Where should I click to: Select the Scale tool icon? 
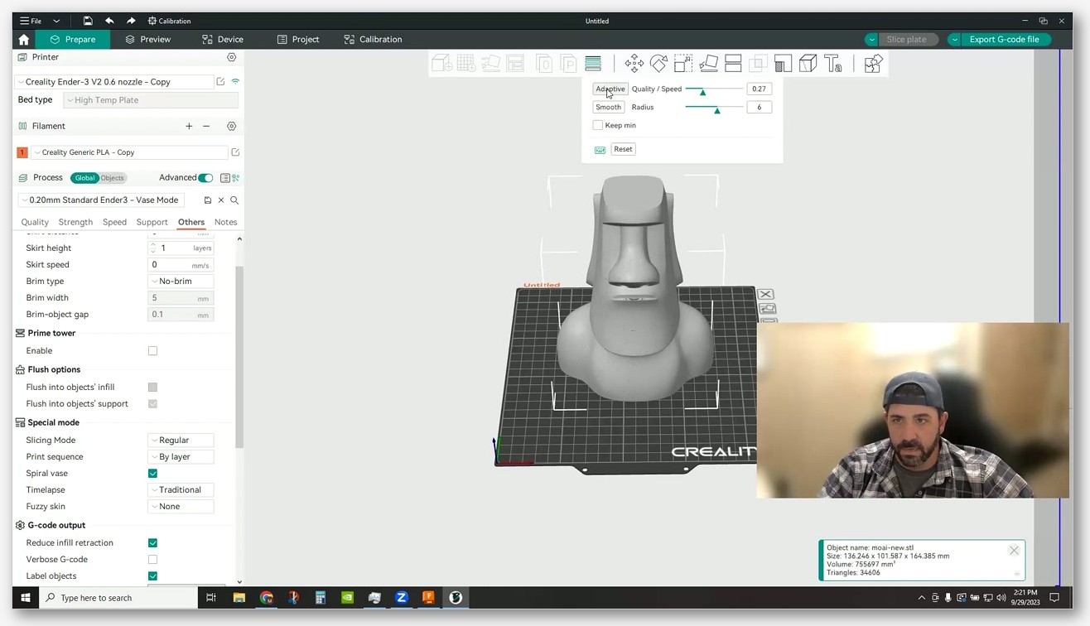tap(683, 63)
